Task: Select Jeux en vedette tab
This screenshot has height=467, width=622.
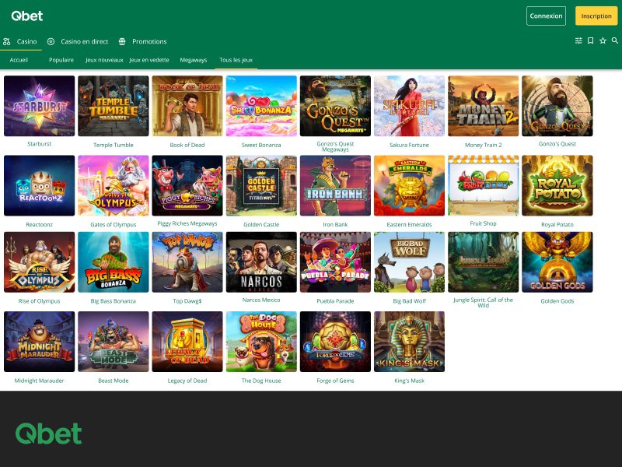Action: 149,60
